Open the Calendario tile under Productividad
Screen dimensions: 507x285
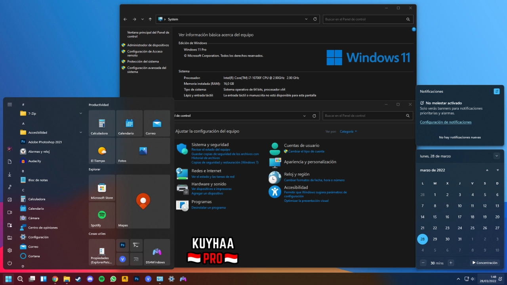(x=130, y=123)
